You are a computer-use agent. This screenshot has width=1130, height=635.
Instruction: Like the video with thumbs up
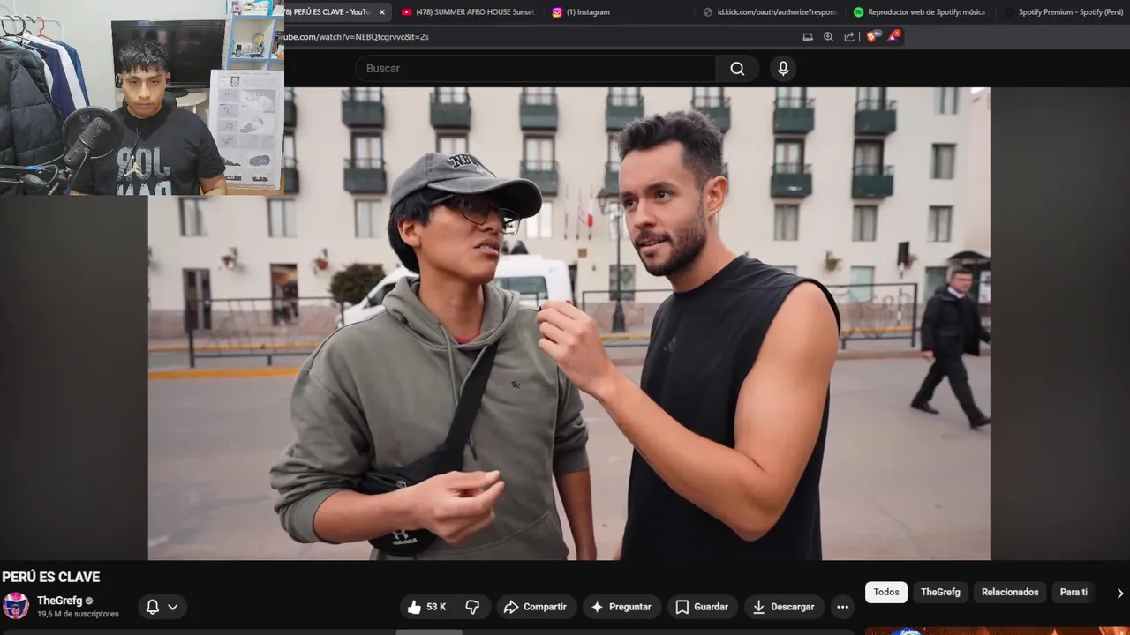pyautogui.click(x=427, y=607)
